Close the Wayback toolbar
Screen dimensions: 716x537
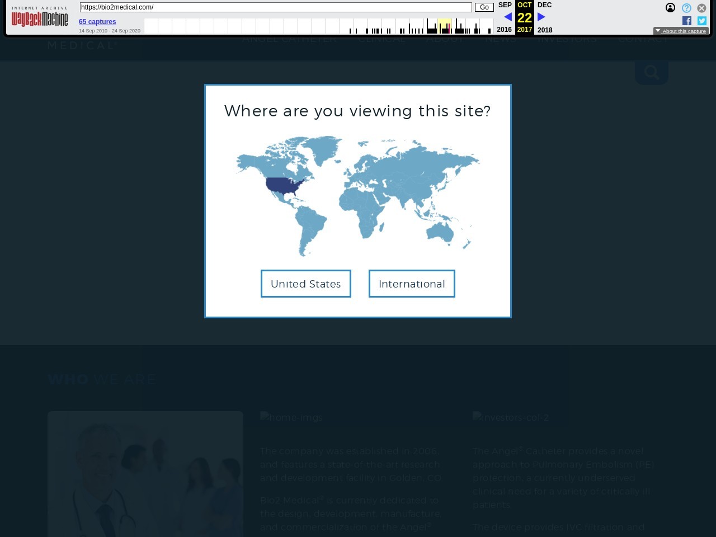[701, 8]
